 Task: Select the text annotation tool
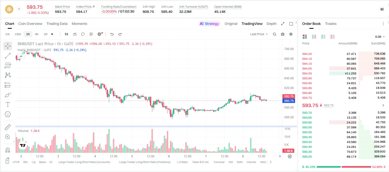click(x=8, y=104)
